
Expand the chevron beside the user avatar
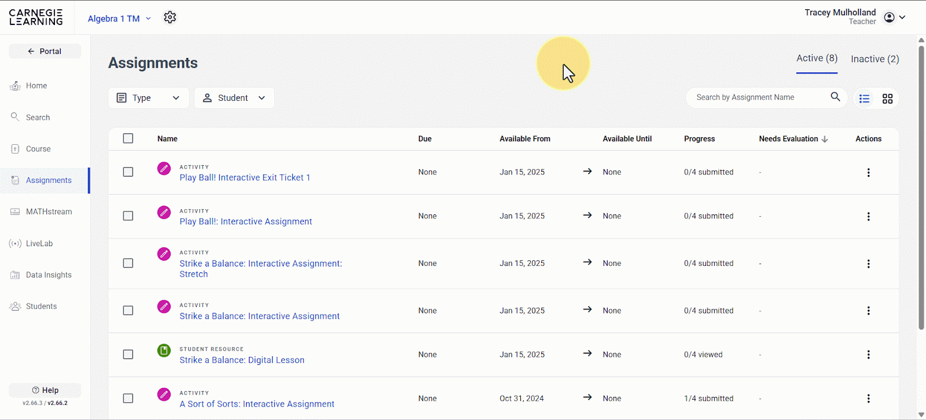[x=902, y=17]
